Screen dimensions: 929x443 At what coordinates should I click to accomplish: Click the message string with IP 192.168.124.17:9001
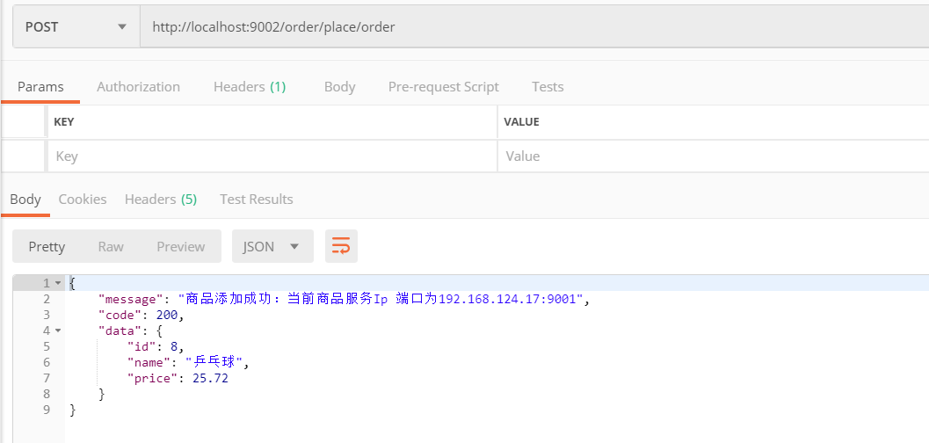(381, 299)
